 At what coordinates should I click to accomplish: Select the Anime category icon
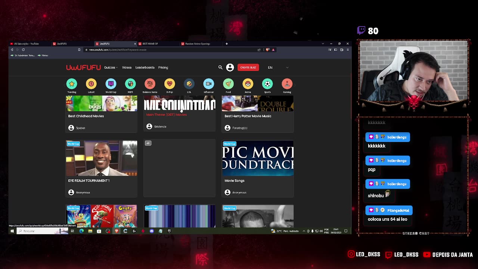pos(248,84)
